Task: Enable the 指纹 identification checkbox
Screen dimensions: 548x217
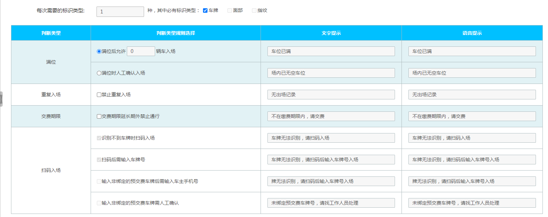Action: click(254, 11)
